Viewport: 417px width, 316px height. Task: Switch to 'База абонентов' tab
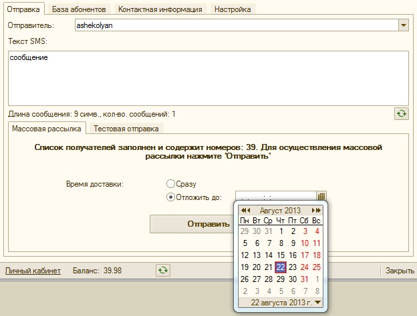pos(79,9)
